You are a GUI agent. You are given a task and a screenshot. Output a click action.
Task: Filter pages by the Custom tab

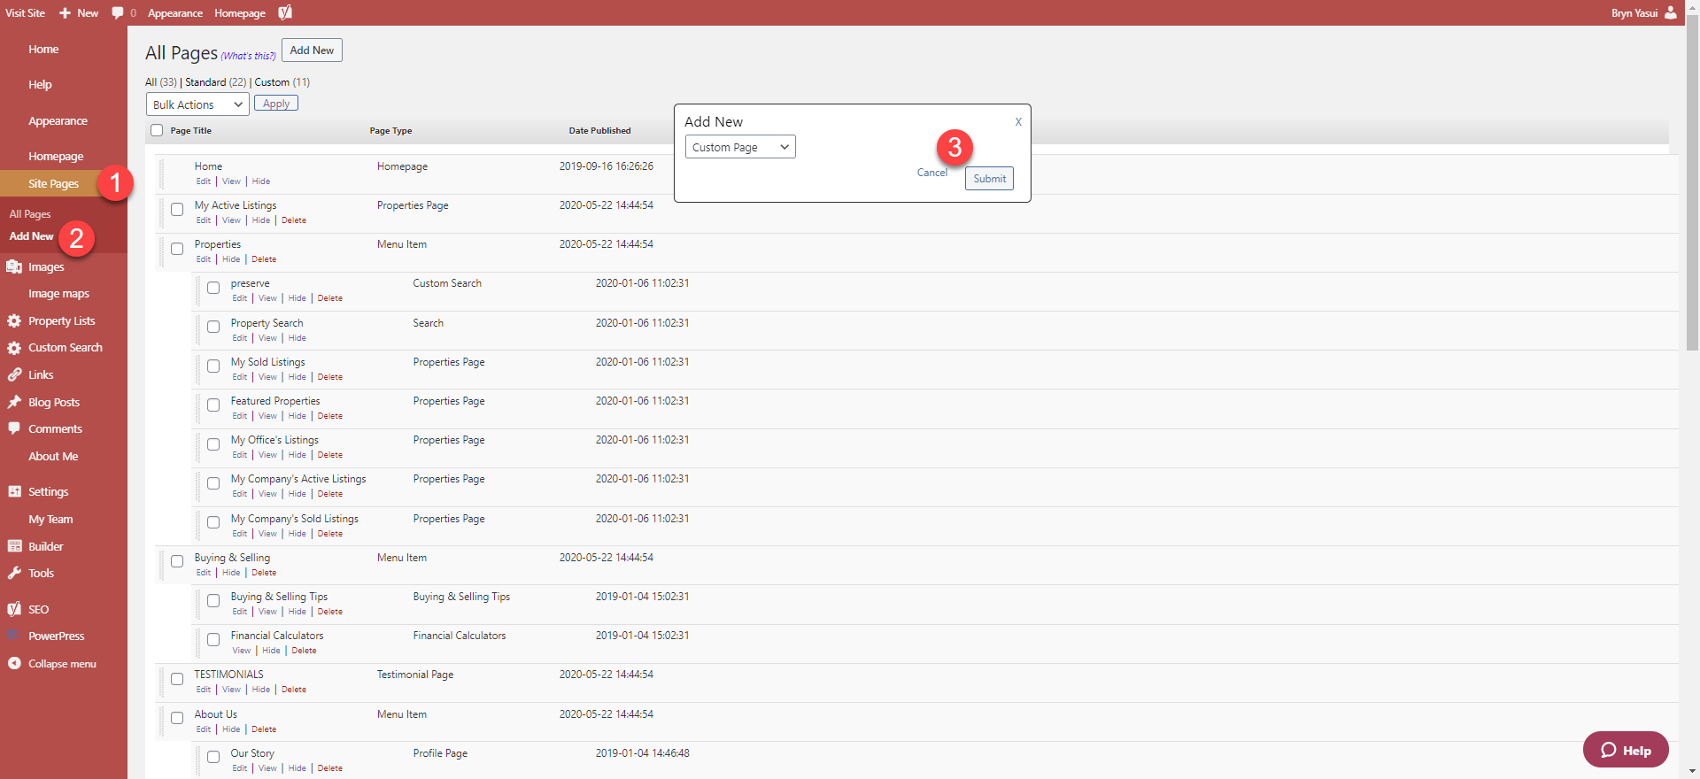click(272, 82)
